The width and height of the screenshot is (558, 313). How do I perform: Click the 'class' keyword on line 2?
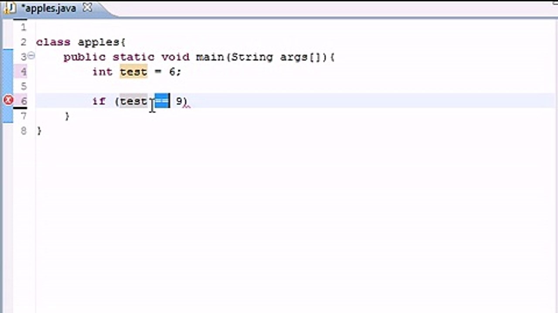pos(53,42)
